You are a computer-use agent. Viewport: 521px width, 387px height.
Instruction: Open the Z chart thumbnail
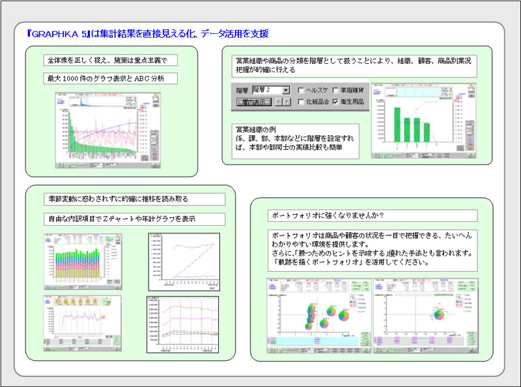[184, 262]
